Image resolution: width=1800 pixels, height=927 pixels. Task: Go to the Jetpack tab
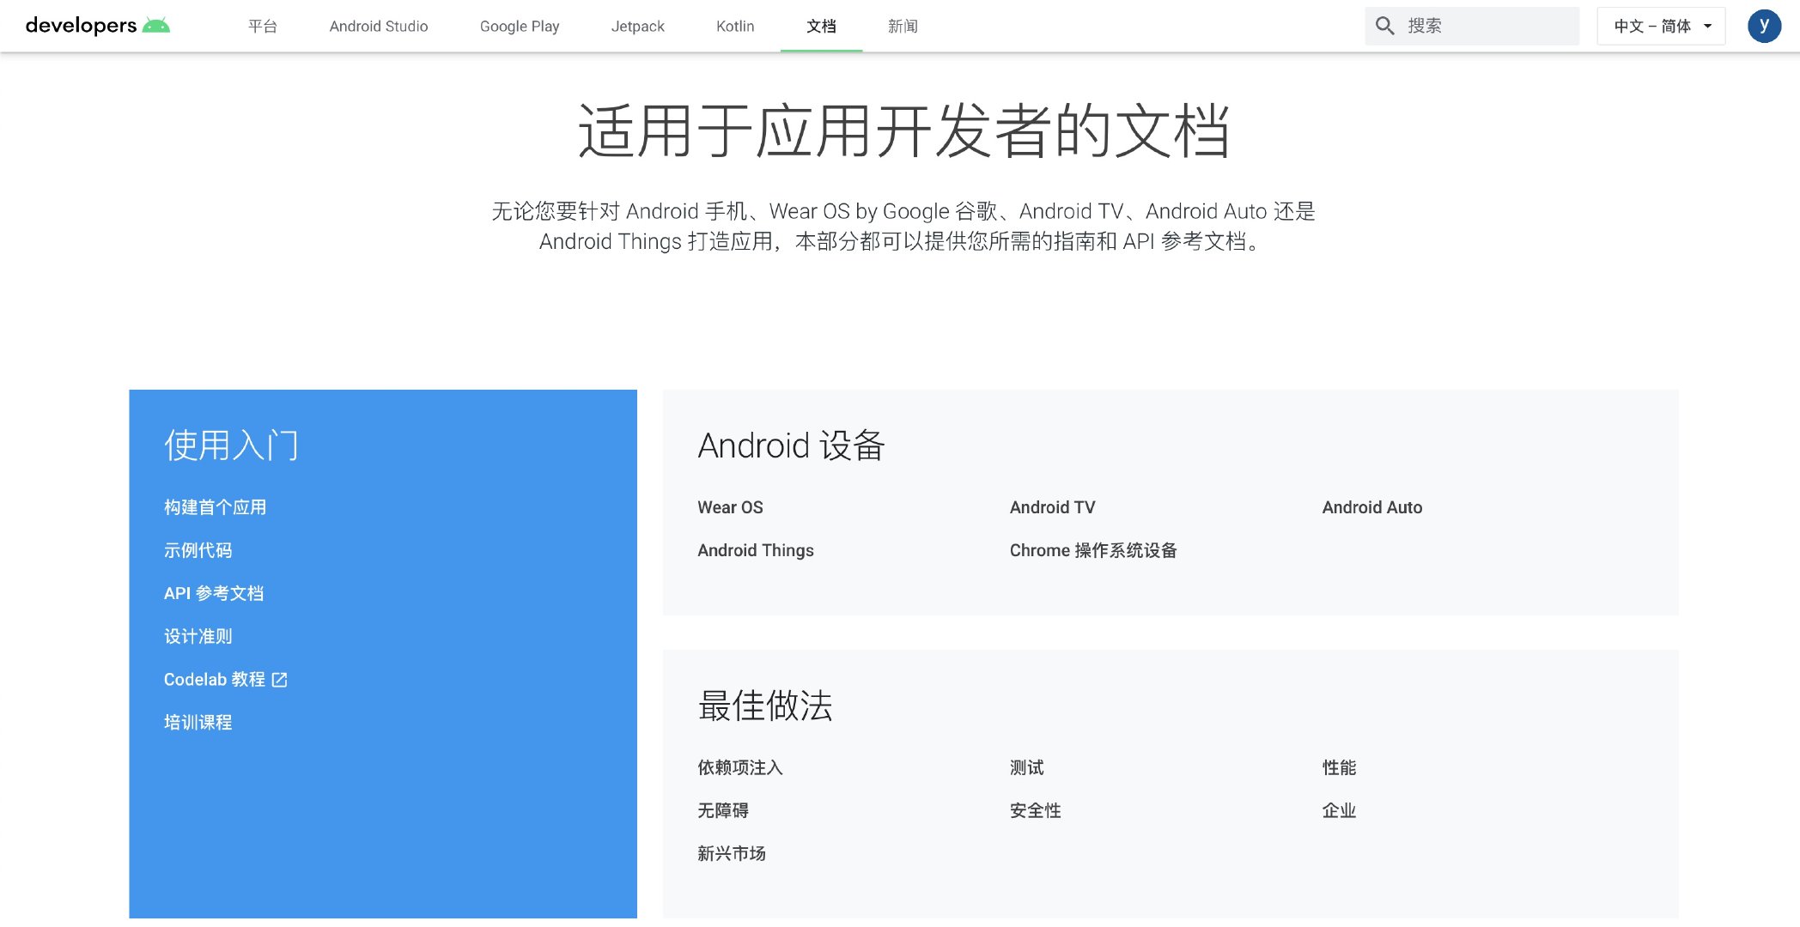coord(638,27)
